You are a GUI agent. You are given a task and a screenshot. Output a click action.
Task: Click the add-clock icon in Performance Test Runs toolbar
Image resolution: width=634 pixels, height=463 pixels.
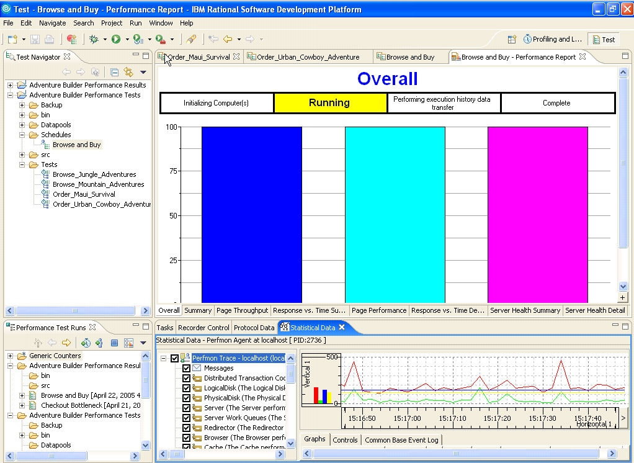click(86, 343)
